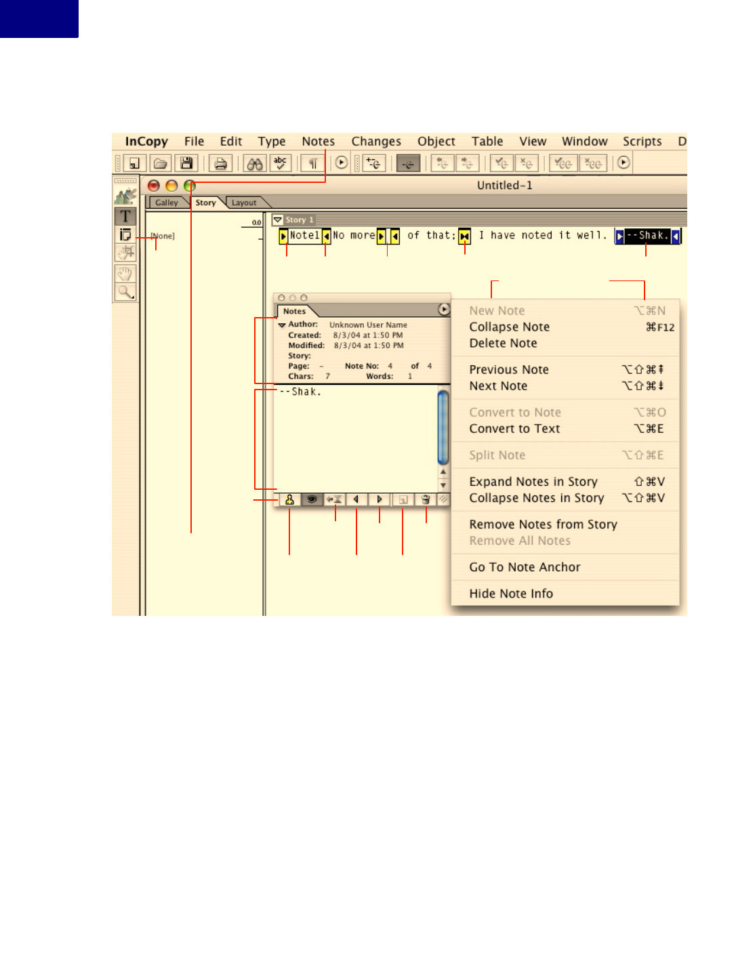
Task: Run spell check with abc icon
Action: 280,163
